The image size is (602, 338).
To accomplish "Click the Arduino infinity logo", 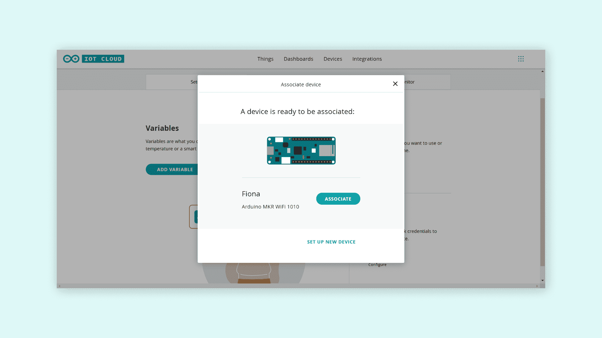I will [71, 59].
